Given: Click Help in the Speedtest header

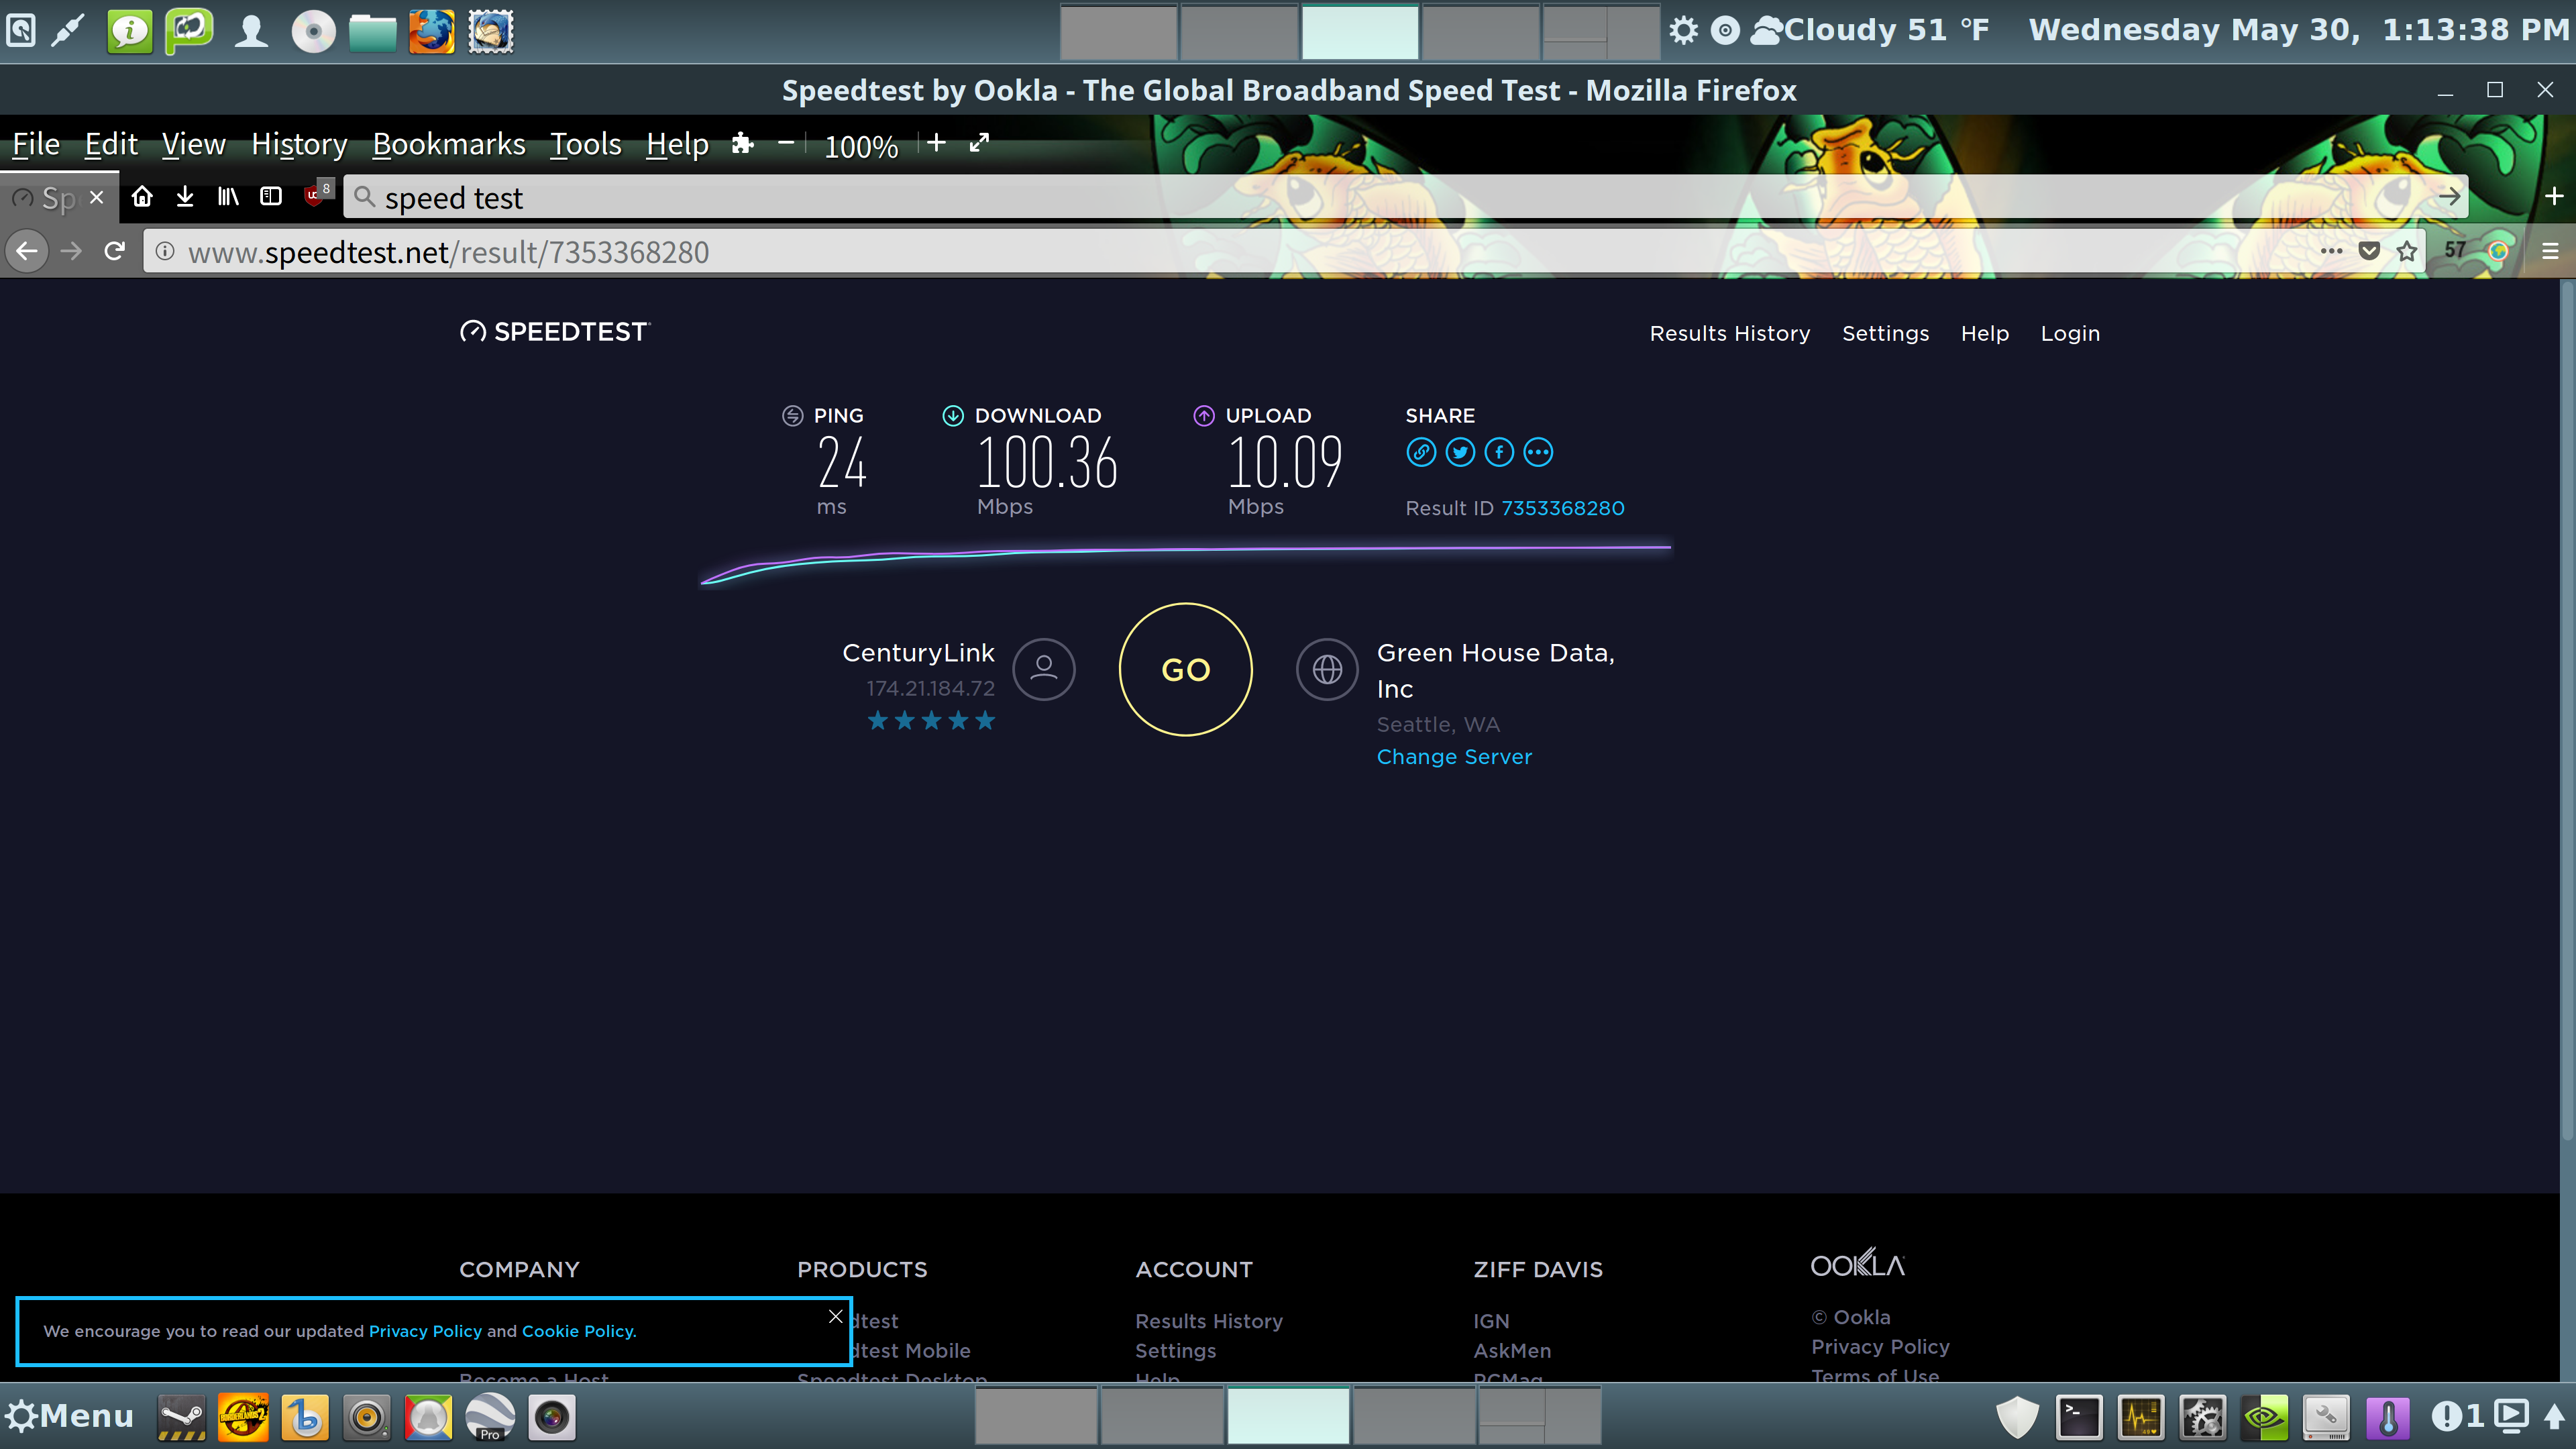Looking at the screenshot, I should (x=1985, y=334).
